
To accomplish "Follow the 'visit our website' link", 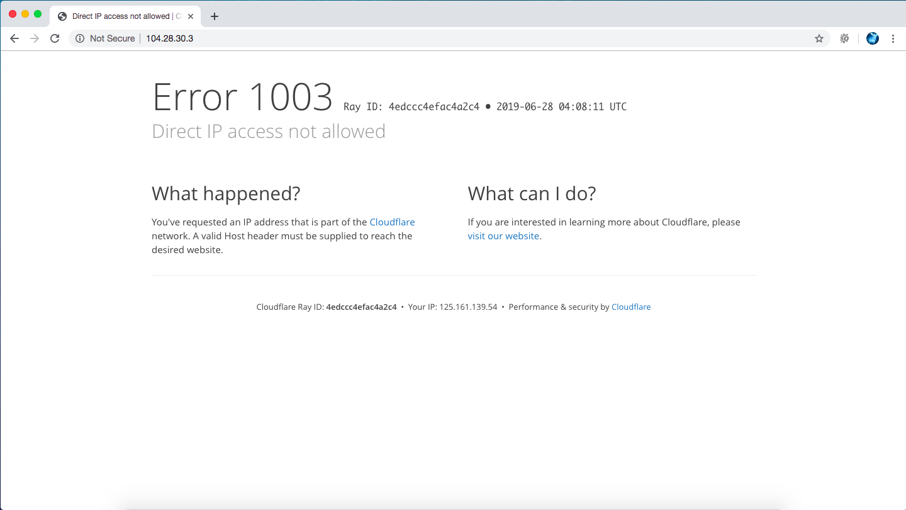I will [503, 236].
